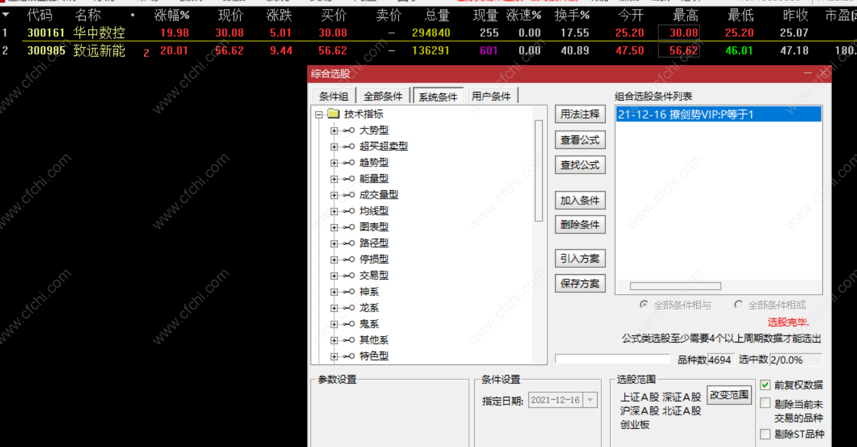Select the 龙系 indicator node icon
This screenshot has width=857, height=447.
(x=349, y=308)
